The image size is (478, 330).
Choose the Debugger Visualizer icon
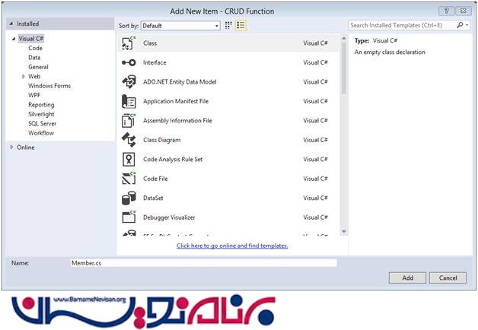(x=129, y=217)
